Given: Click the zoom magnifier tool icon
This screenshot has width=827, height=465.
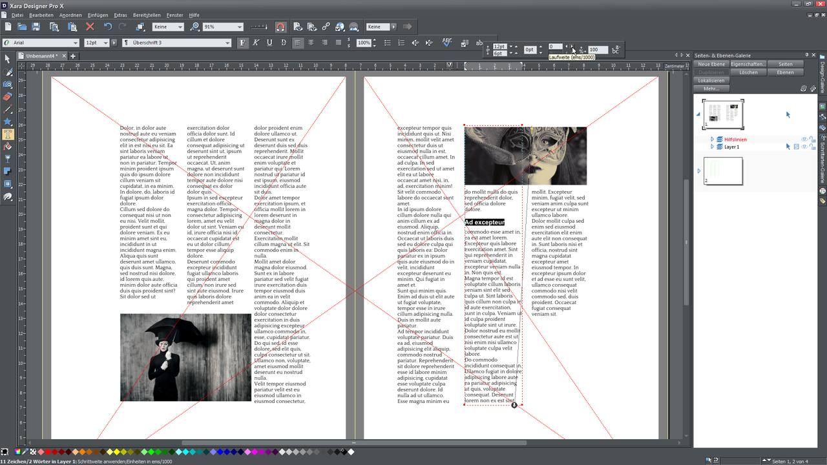Looking at the screenshot, I should click(195, 26).
